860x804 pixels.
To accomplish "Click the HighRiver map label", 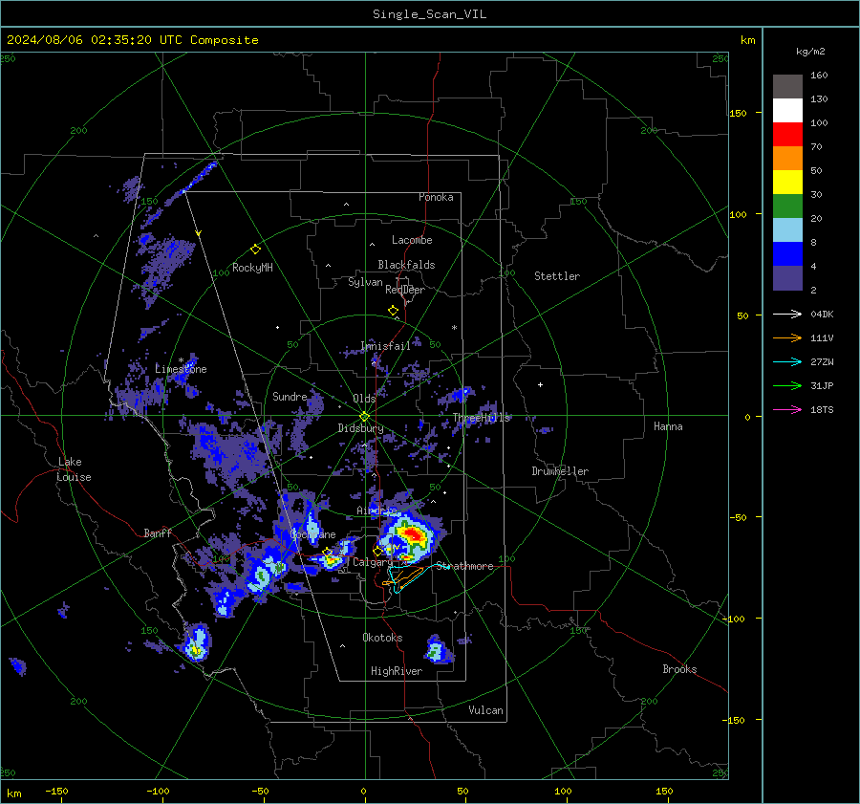I will pos(397,671).
